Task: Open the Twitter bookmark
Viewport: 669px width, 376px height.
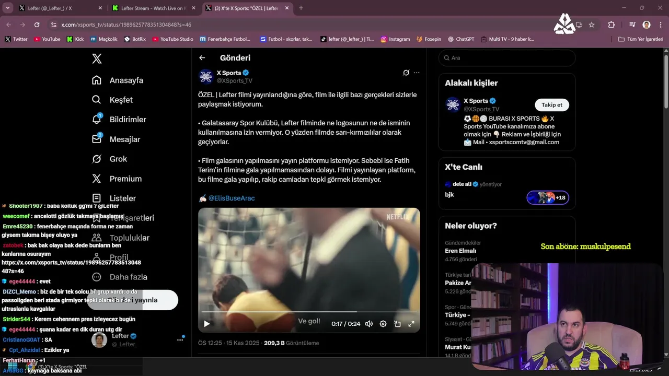Action: click(x=16, y=39)
